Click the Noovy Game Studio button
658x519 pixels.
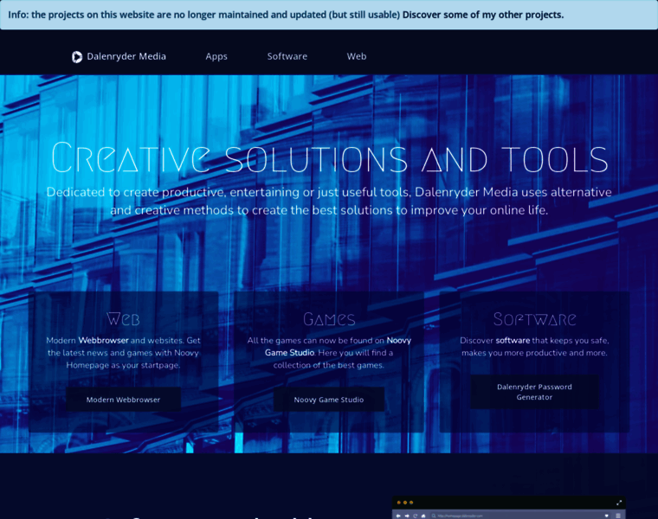click(329, 400)
